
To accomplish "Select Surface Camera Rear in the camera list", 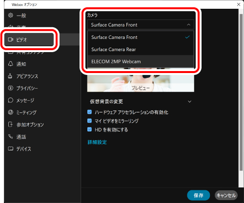I will pos(141,49).
